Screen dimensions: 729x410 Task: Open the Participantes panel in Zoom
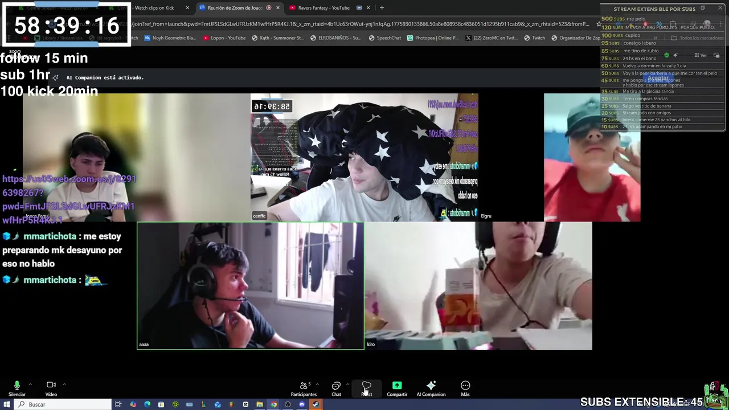[x=304, y=388]
